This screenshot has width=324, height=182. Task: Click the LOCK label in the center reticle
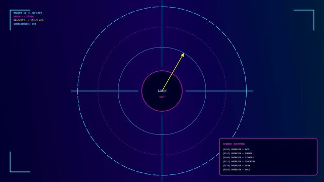[162, 91]
